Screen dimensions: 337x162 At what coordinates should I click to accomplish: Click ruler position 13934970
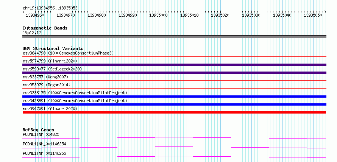[x=66, y=15]
